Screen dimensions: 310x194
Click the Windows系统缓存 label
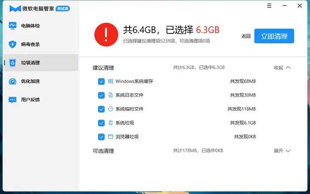click(134, 81)
